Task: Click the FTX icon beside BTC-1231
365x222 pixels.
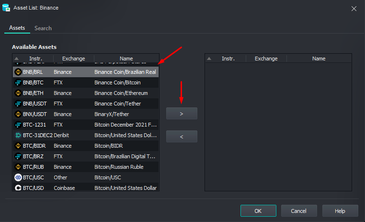Action: pos(18,125)
